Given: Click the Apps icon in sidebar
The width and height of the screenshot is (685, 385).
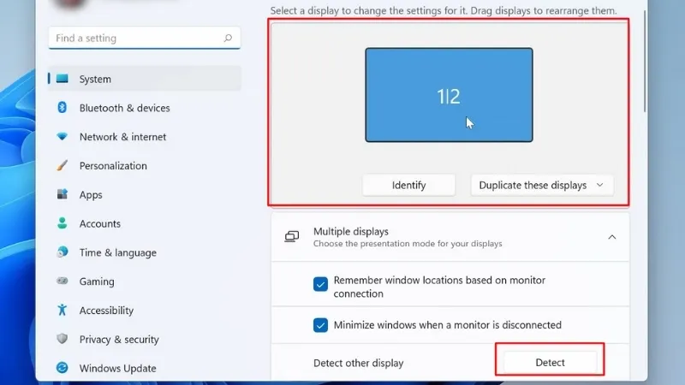Looking at the screenshot, I should tap(63, 195).
